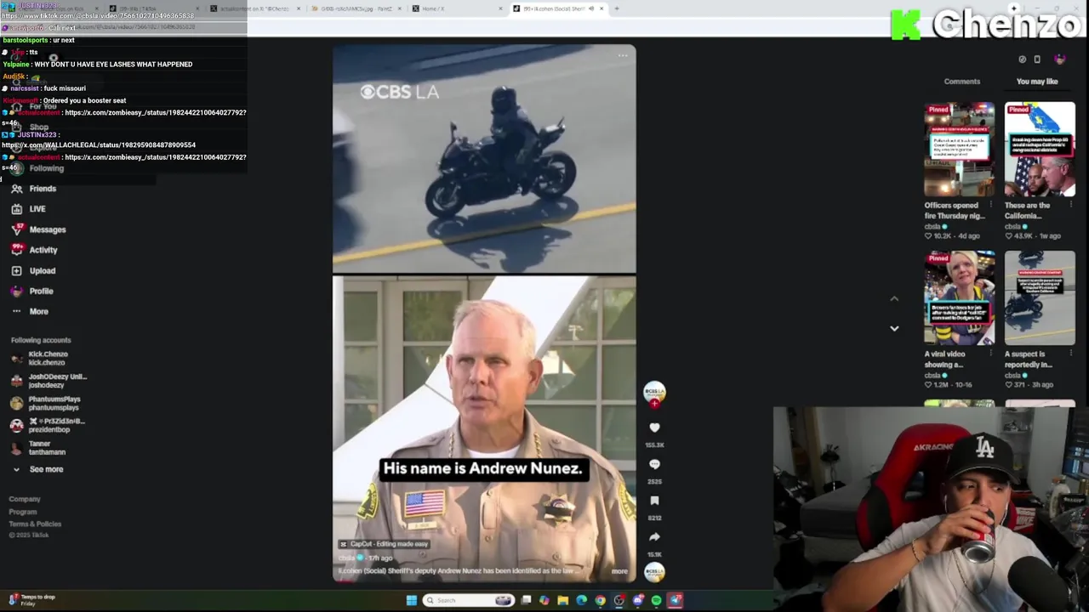The image size is (1089, 612).
Task: Go to the next video arrow
Action: (894, 328)
